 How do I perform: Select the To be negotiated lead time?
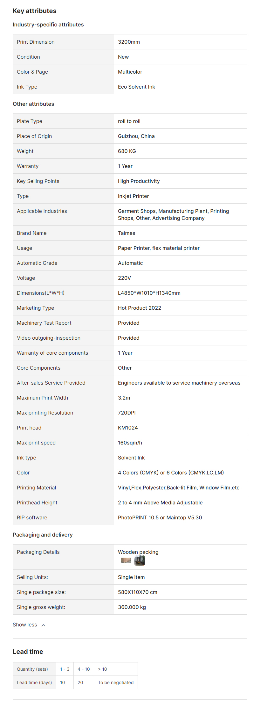point(116,683)
